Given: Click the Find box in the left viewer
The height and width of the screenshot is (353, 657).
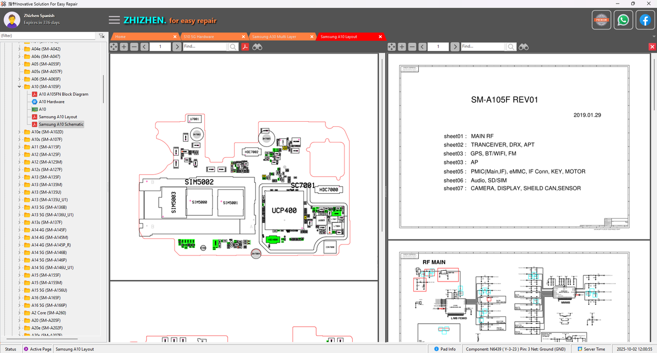Looking at the screenshot, I should coord(205,47).
